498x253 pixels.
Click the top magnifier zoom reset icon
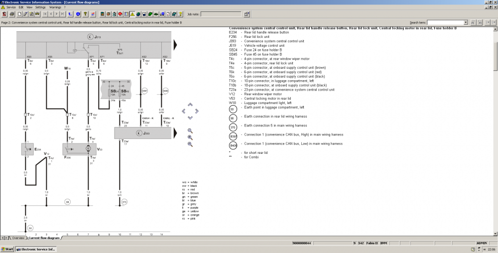pyautogui.click(x=190, y=130)
